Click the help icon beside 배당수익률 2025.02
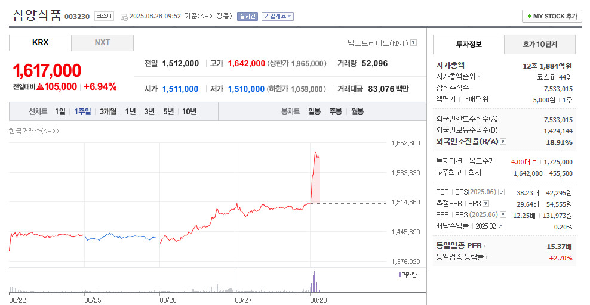This screenshot has height=305, width=590. click(x=500, y=226)
